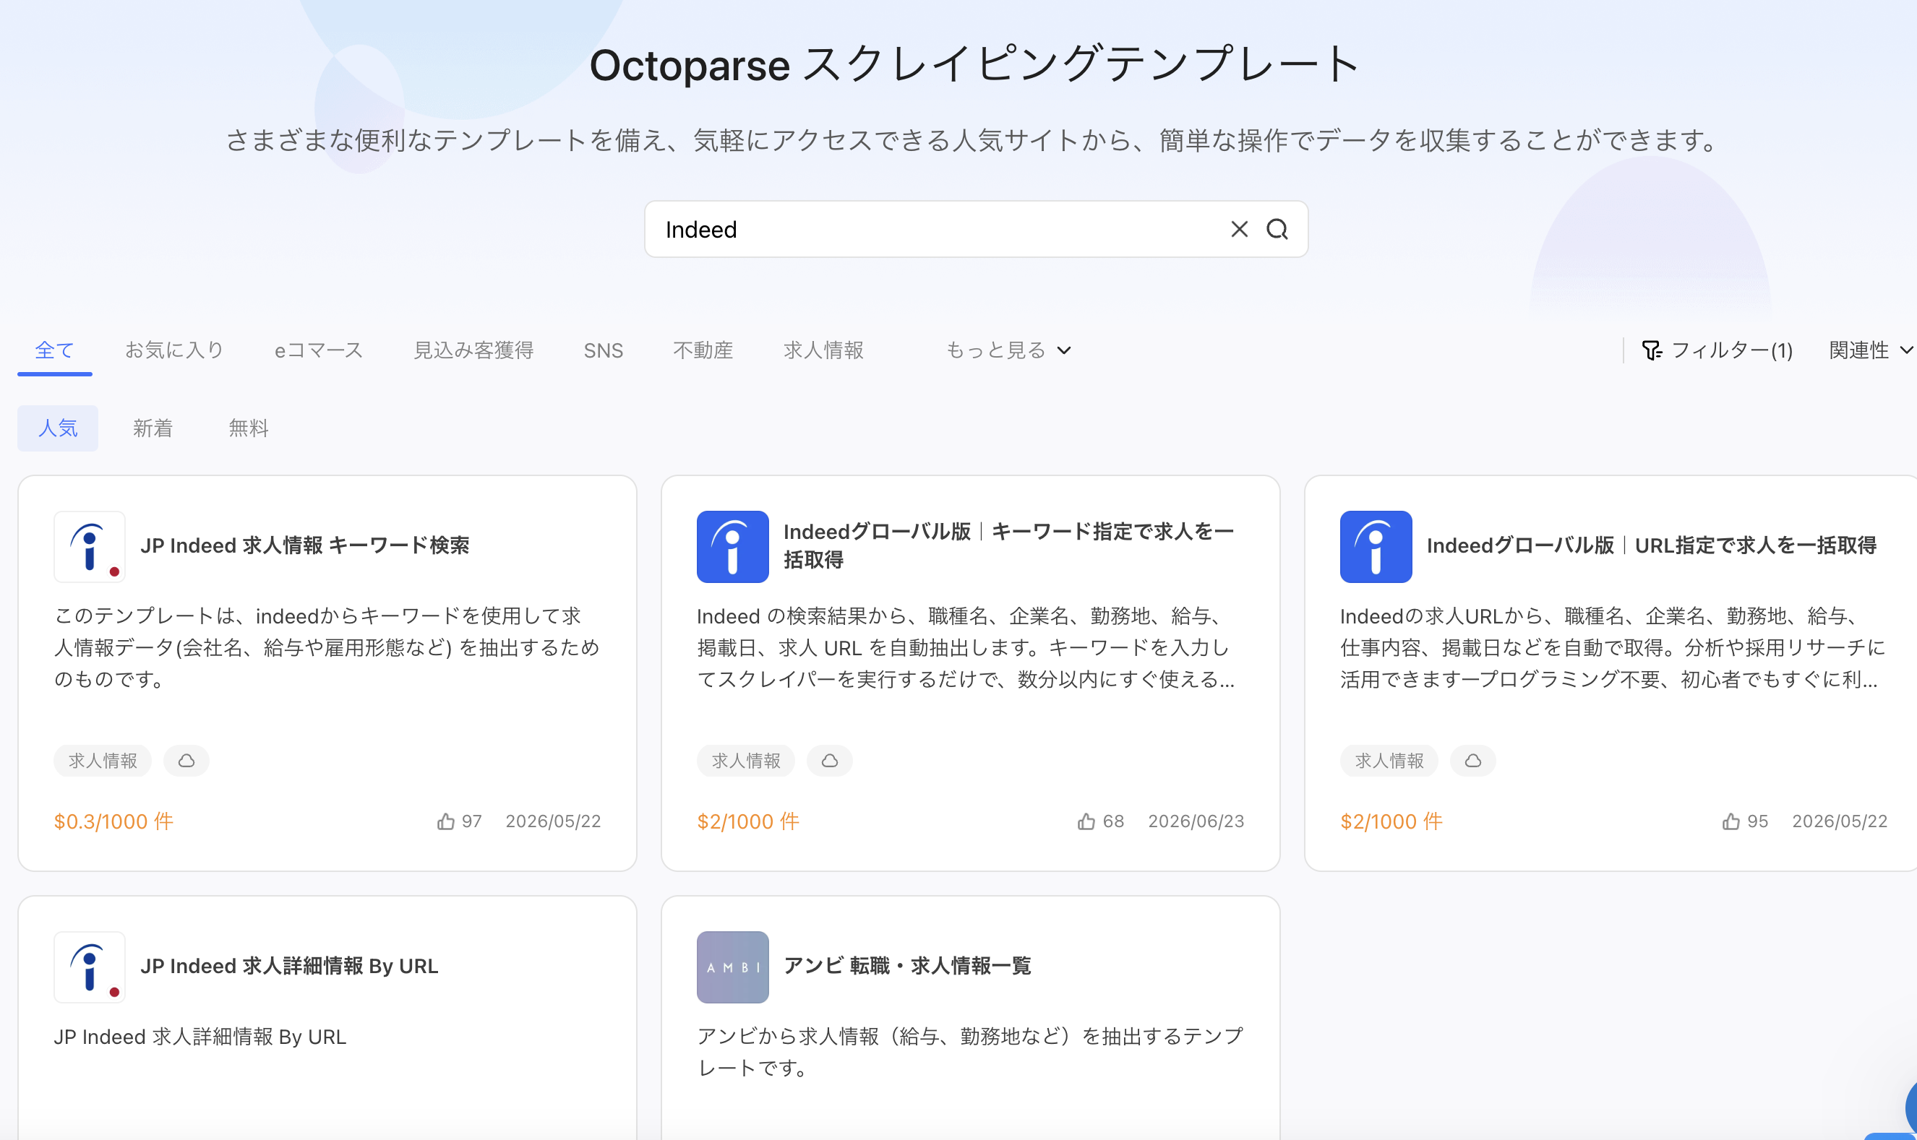
Task: Clear the Indeed search text with X
Action: (1239, 229)
